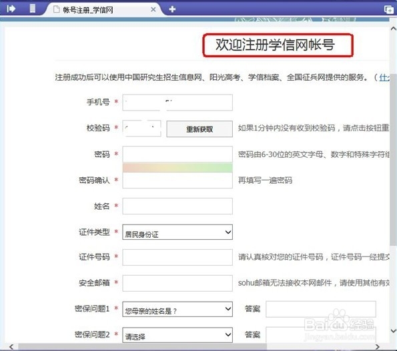Screen dimensions: 397x351
Task: Click the vertical scrollbar thumb
Action: 393,159
